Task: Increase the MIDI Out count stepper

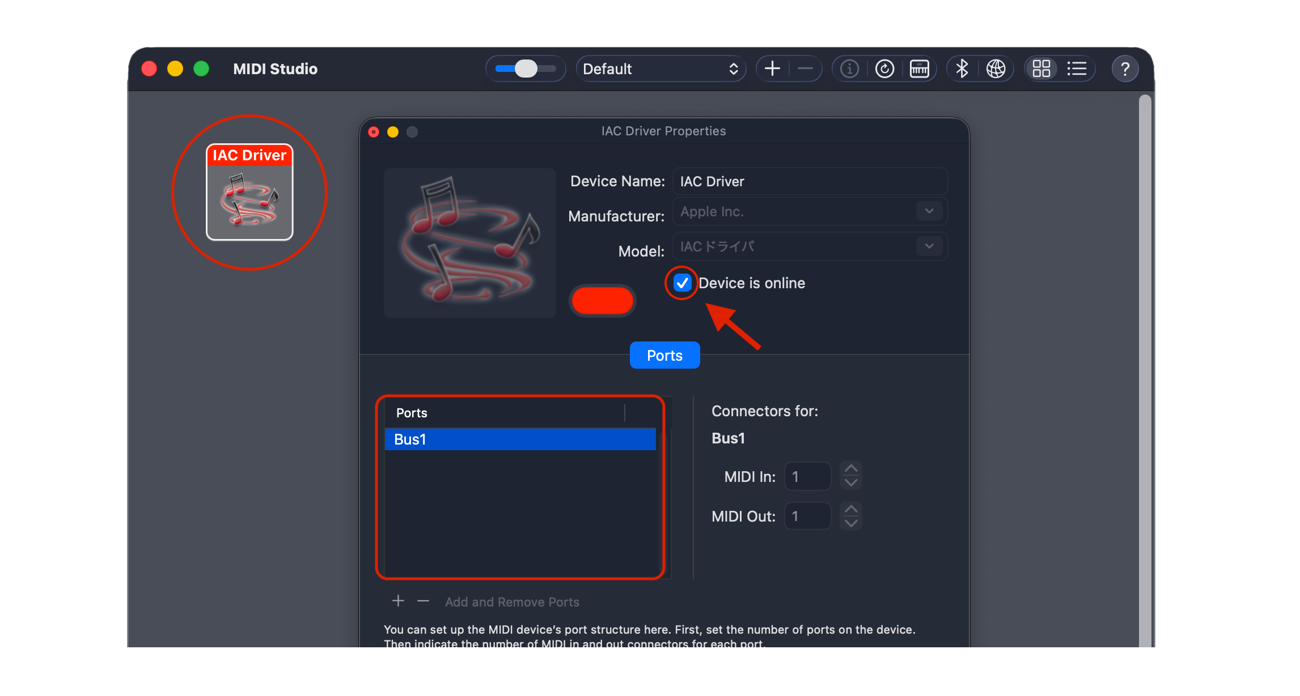Action: 851,509
